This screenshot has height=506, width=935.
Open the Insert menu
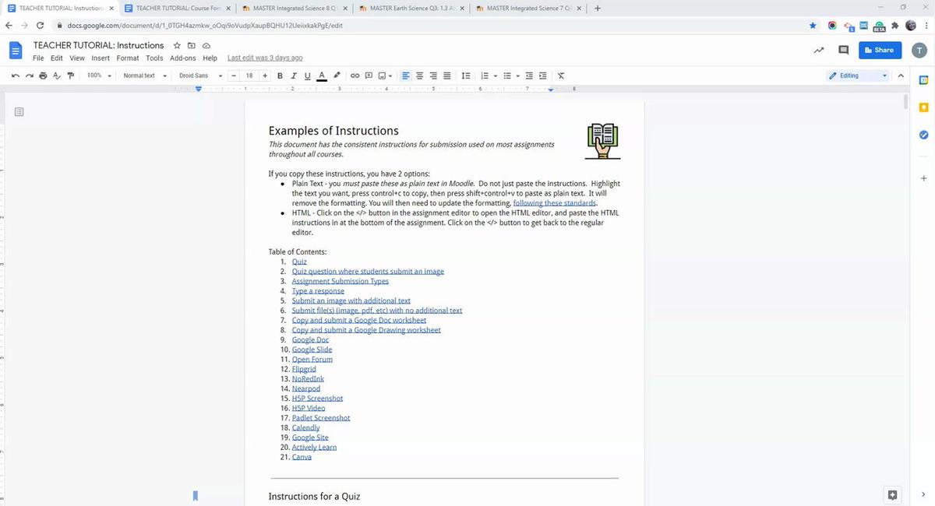click(101, 58)
